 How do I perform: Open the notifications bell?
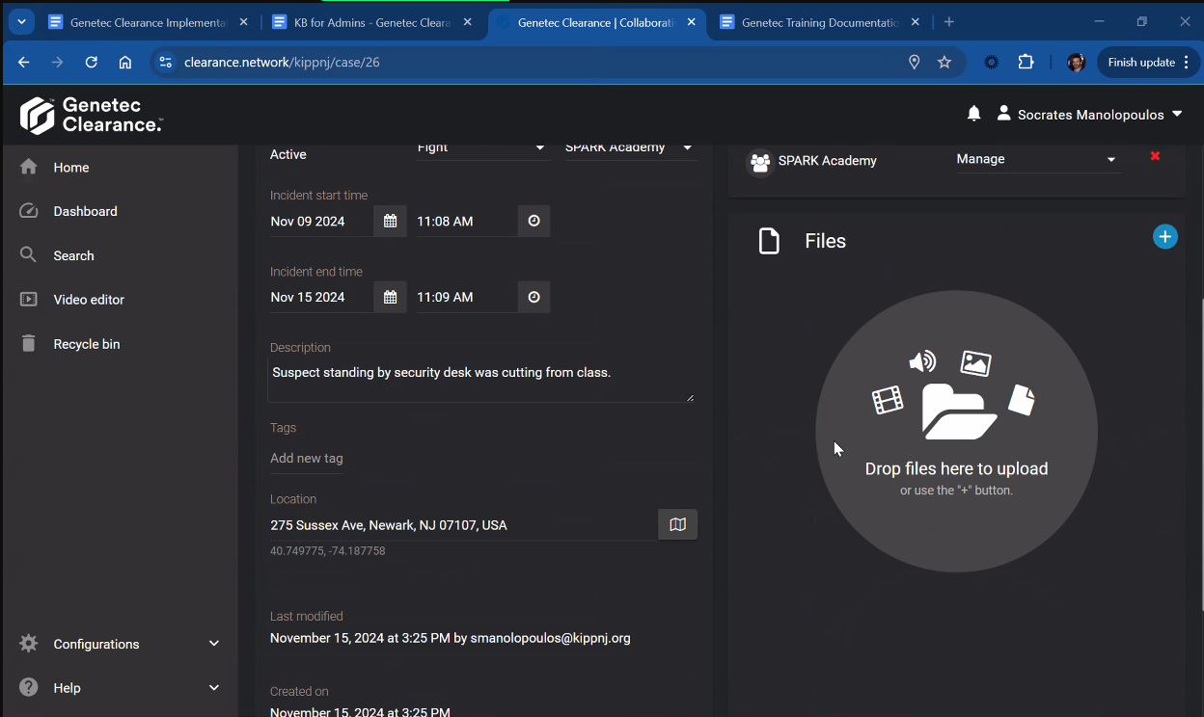point(973,114)
